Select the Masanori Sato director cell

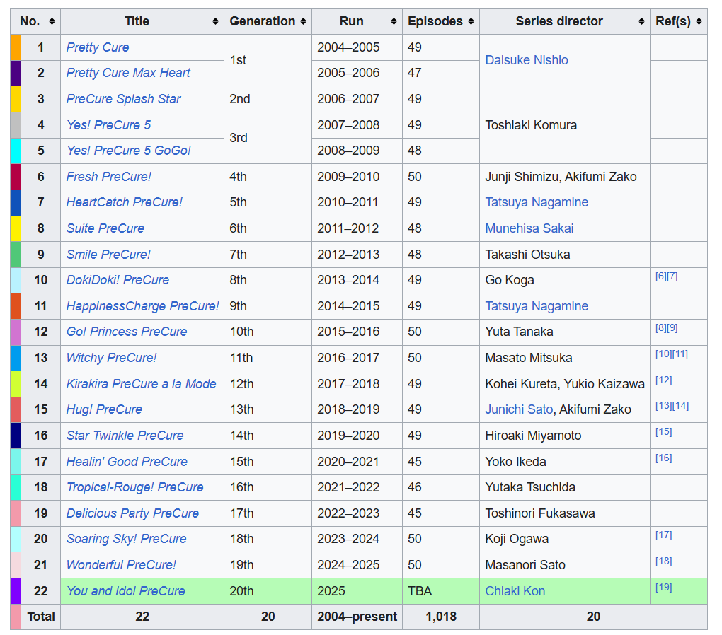click(x=565, y=565)
